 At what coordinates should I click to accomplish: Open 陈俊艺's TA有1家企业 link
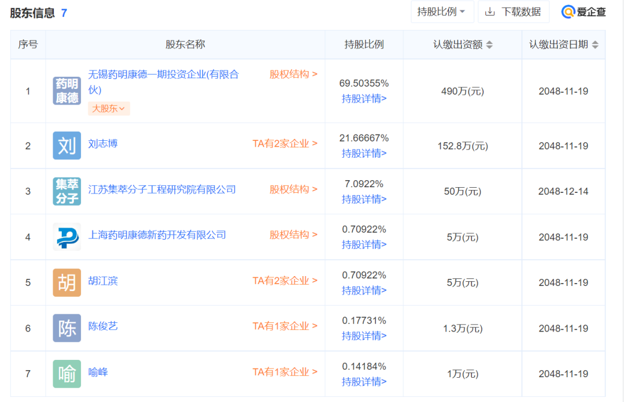285,326
